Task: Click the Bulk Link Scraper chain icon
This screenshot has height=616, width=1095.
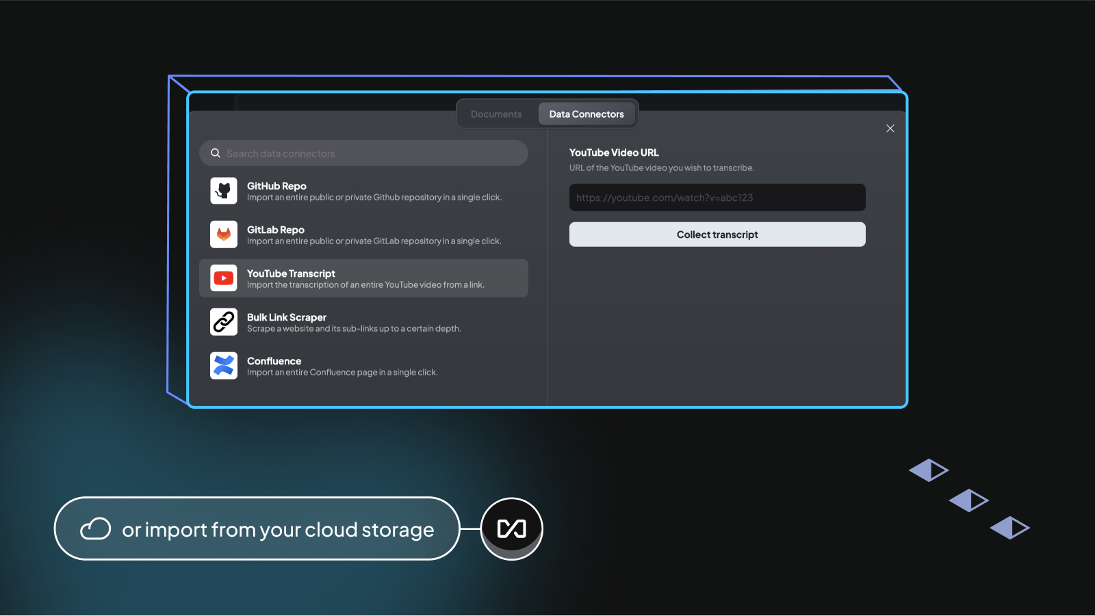Action: (224, 322)
